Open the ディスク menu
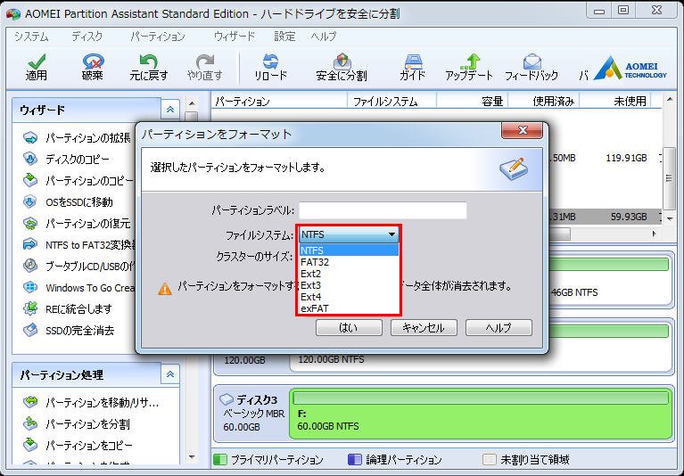The height and width of the screenshot is (476, 684). (87, 37)
